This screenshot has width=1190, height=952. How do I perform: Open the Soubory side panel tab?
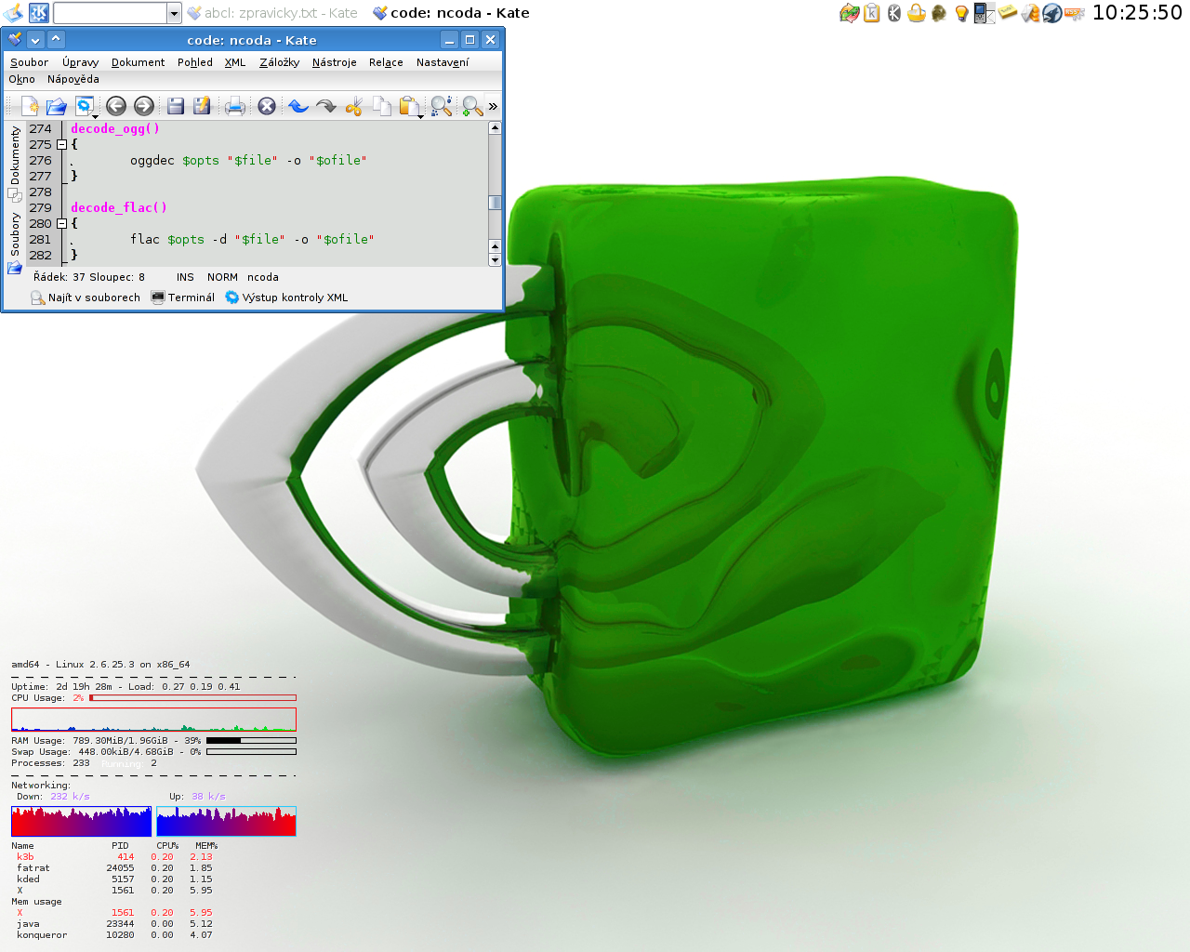pyautogui.click(x=15, y=242)
